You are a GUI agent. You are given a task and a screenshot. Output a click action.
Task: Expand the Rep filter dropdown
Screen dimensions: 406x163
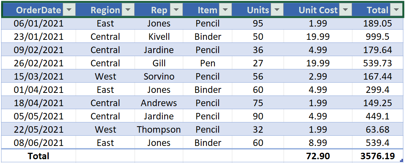click(176, 10)
